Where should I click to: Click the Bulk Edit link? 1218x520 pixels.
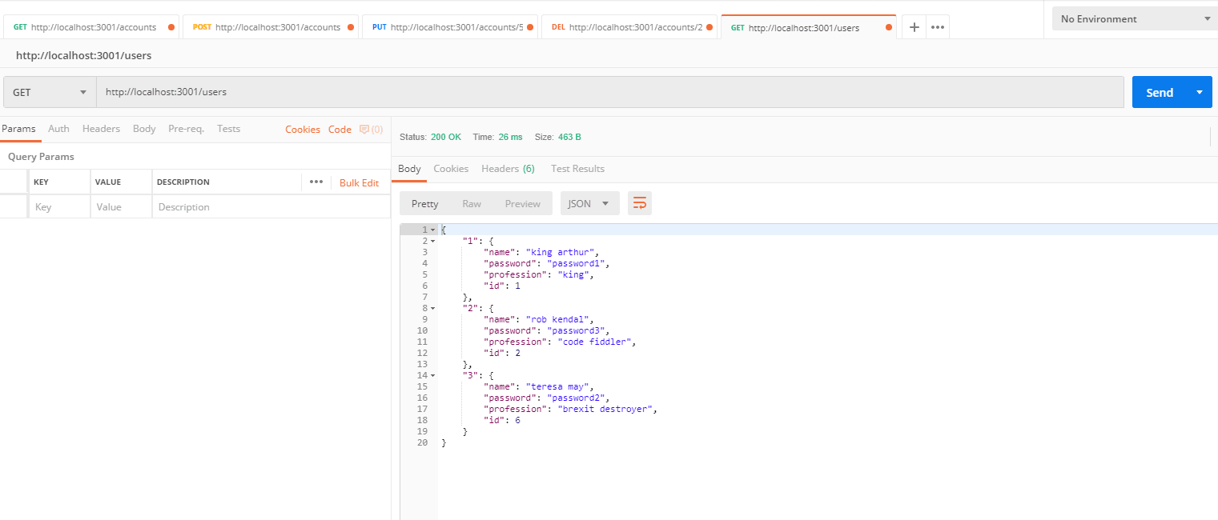360,182
